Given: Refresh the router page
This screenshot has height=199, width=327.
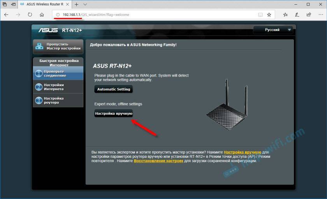Looking at the screenshot, I should [30, 14].
